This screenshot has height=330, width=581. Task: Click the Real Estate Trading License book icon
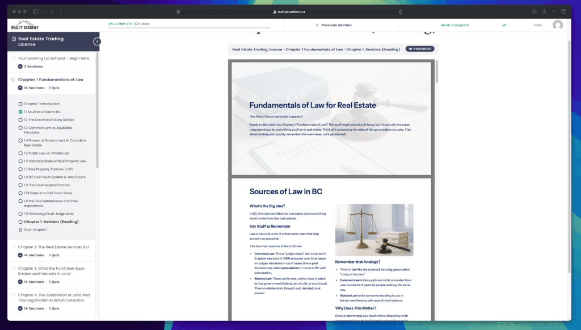point(14,38)
